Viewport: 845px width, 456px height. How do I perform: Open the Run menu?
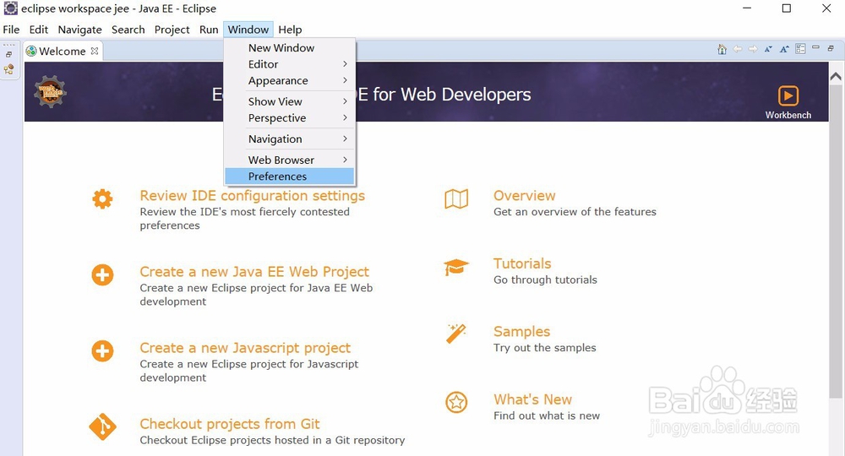[x=209, y=30]
